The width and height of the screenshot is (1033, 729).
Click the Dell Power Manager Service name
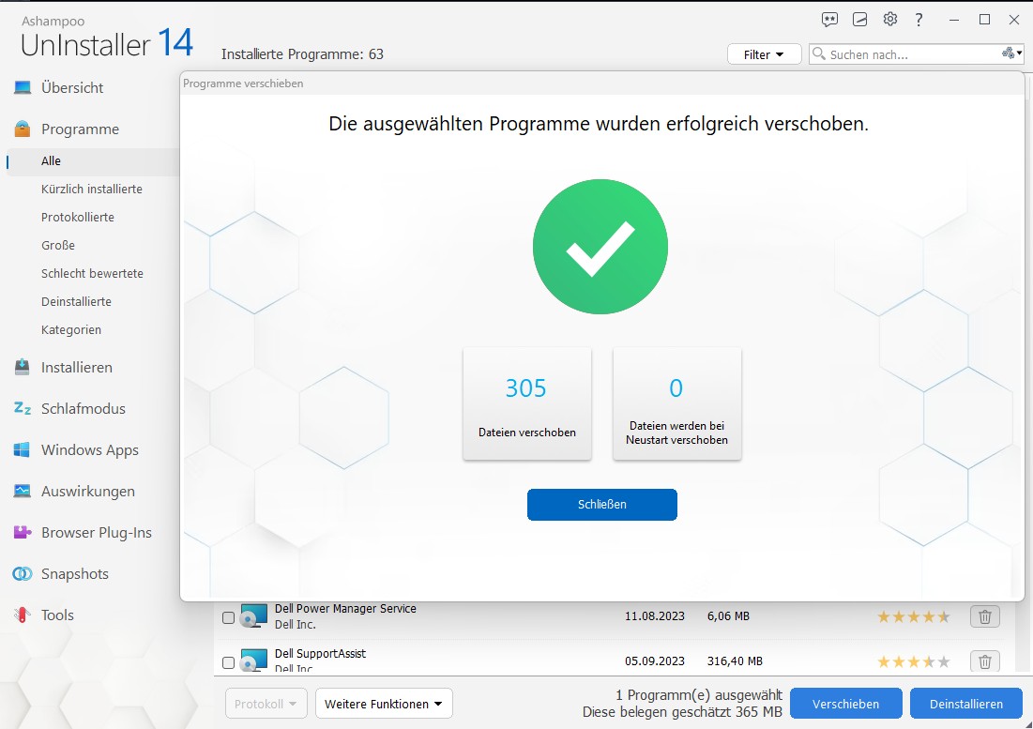click(345, 609)
